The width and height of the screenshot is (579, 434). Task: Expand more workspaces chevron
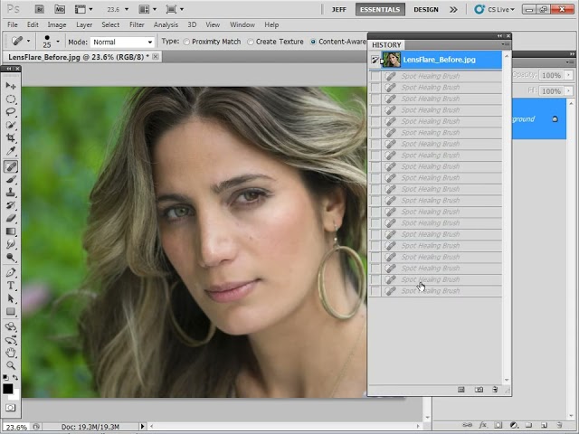pos(453,10)
